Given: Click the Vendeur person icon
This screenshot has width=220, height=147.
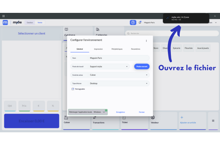Looking at the screenshot, I should [x=153, y=118].
